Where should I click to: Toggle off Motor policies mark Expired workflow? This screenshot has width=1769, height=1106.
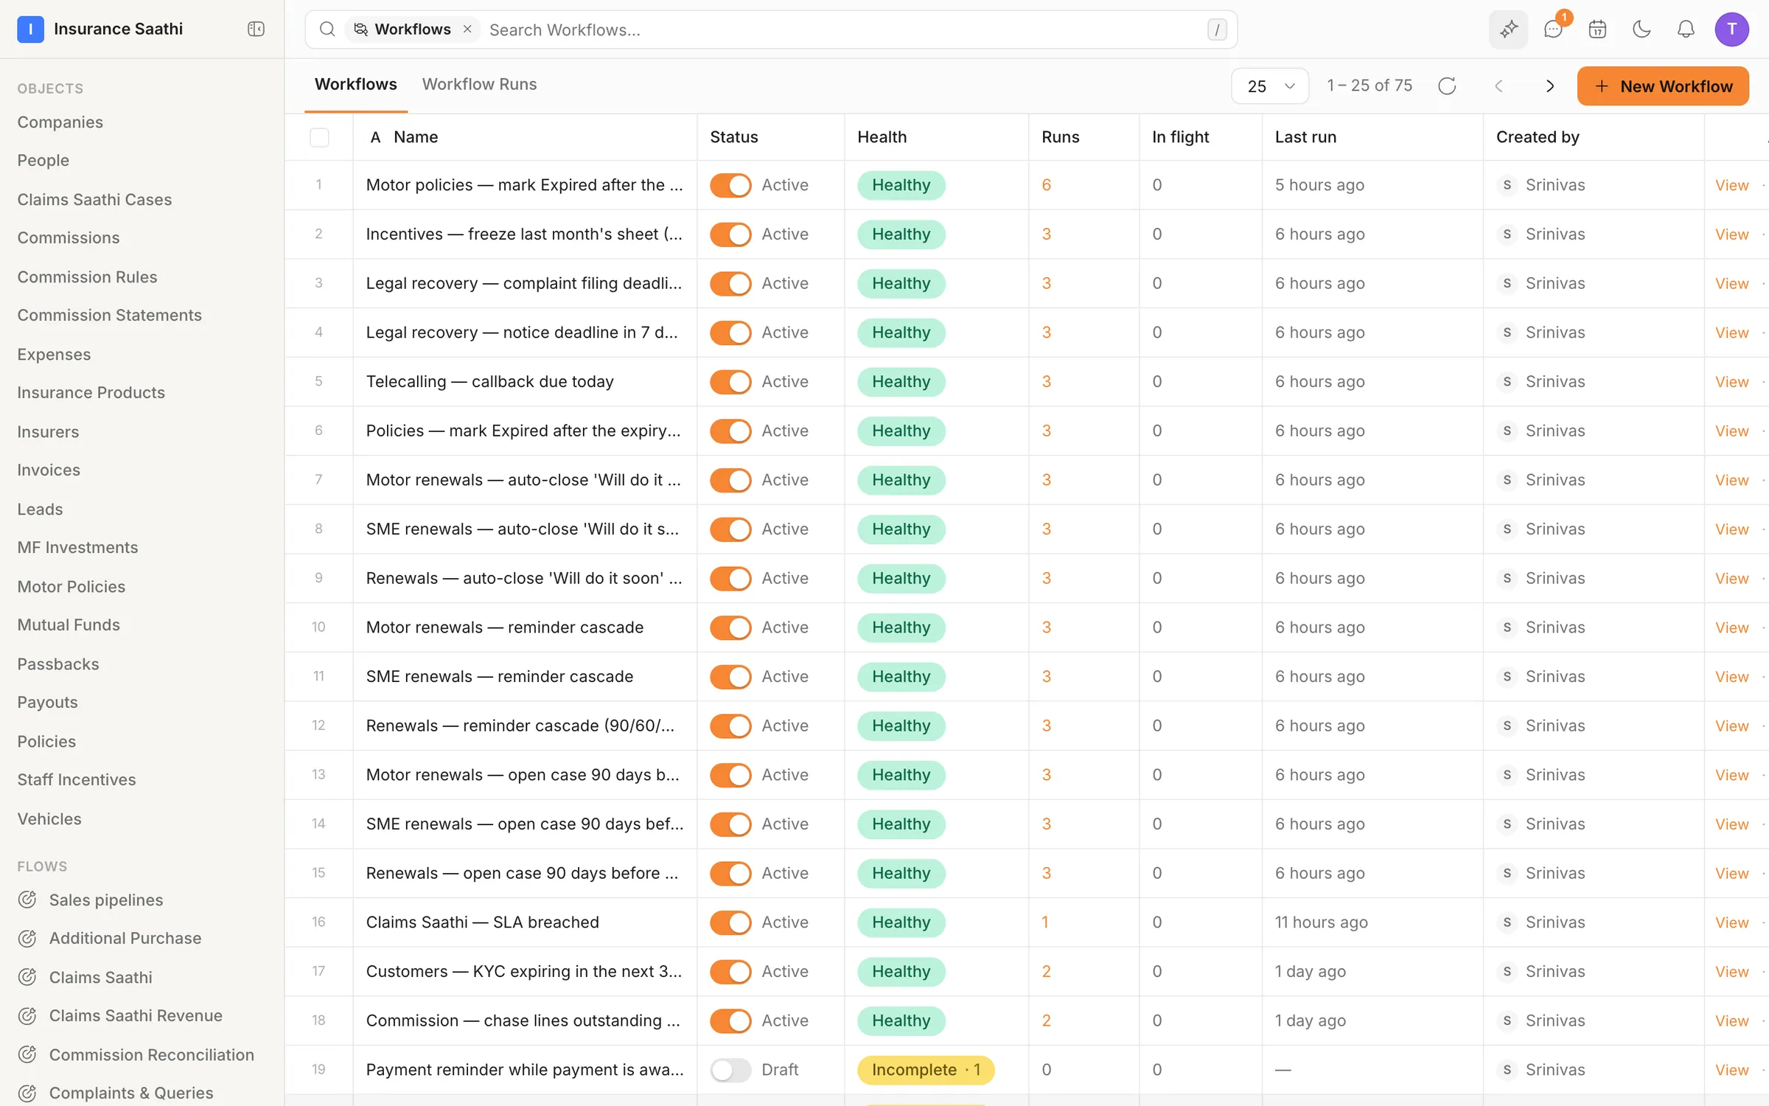[x=730, y=185]
